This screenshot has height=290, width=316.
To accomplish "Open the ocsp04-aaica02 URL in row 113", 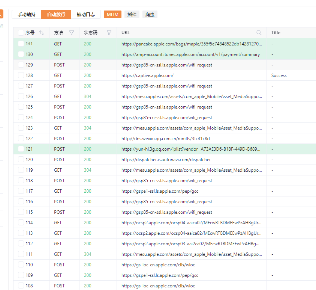I will [192, 233].
